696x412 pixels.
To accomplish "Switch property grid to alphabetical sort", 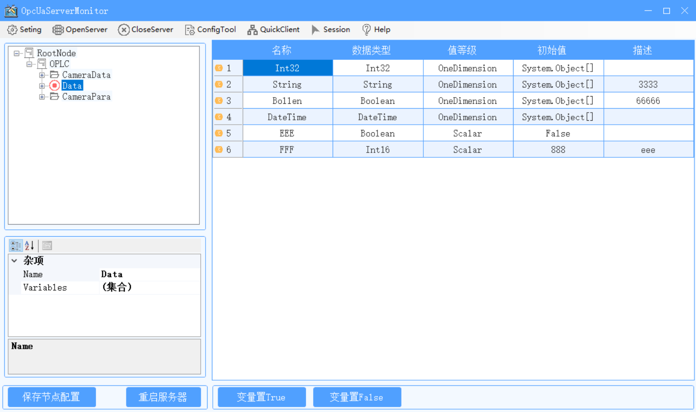I will 28,245.
